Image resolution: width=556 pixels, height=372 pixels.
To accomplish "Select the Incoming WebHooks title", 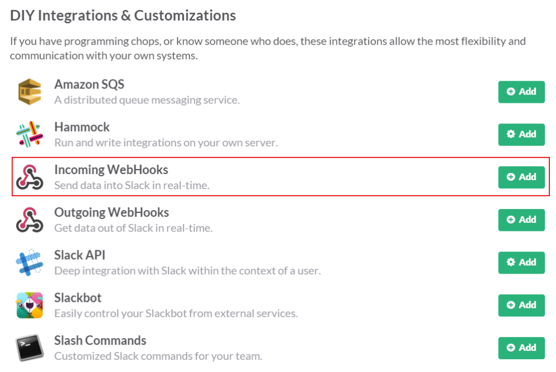I will pos(111,170).
